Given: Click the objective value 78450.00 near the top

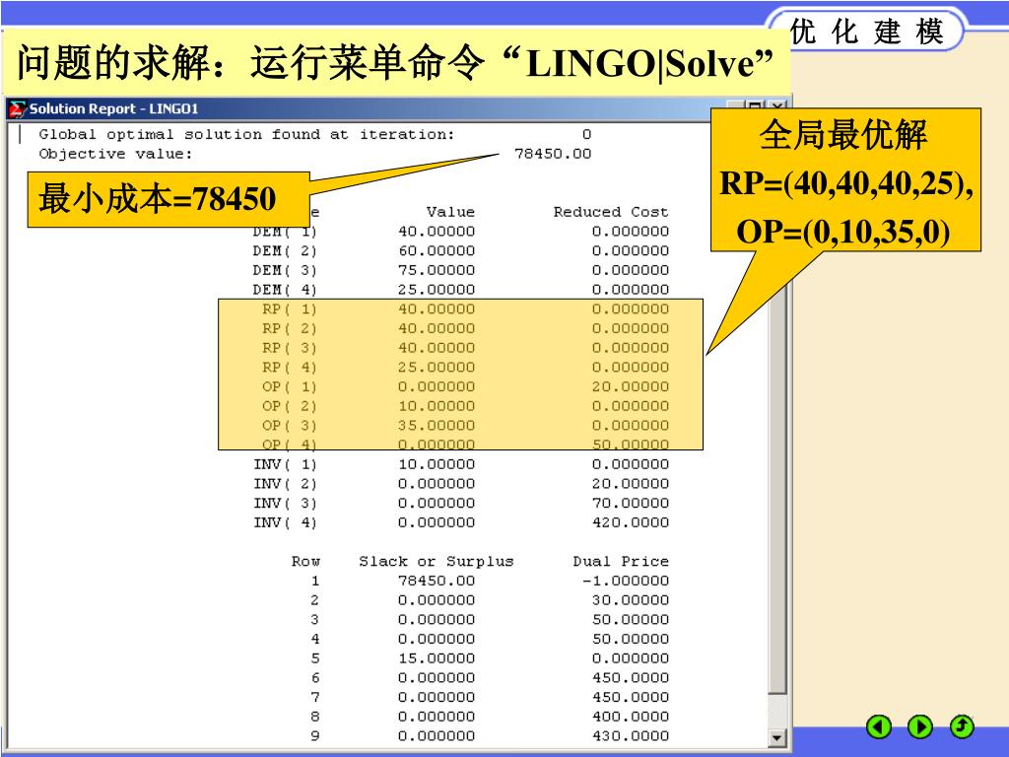Looking at the screenshot, I should coord(553,154).
